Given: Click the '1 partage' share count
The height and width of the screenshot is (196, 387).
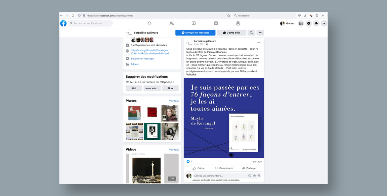Looking at the screenshot, I should pyautogui.click(x=256, y=161).
